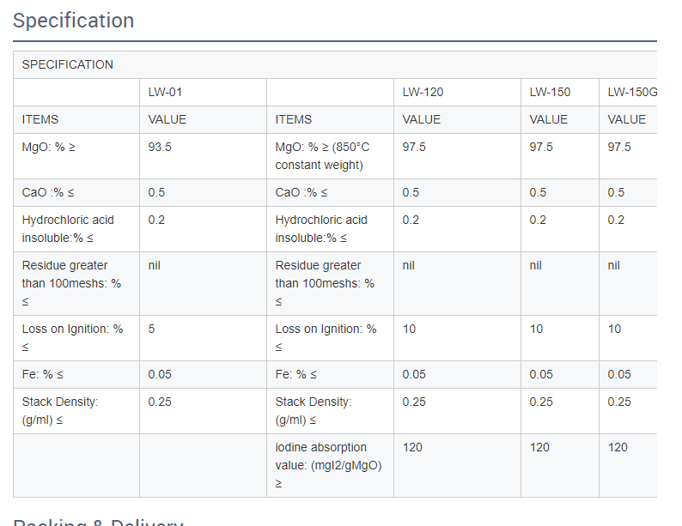Screen dimensions: 682x526
Task: Click the LW-120 MgO value 97.5
Action: [414, 147]
